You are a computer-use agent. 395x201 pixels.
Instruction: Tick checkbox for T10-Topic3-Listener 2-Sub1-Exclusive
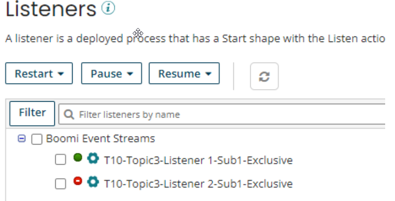[x=60, y=183]
